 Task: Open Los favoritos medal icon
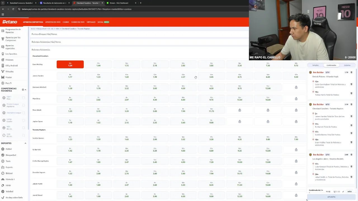[x=3, y=54]
